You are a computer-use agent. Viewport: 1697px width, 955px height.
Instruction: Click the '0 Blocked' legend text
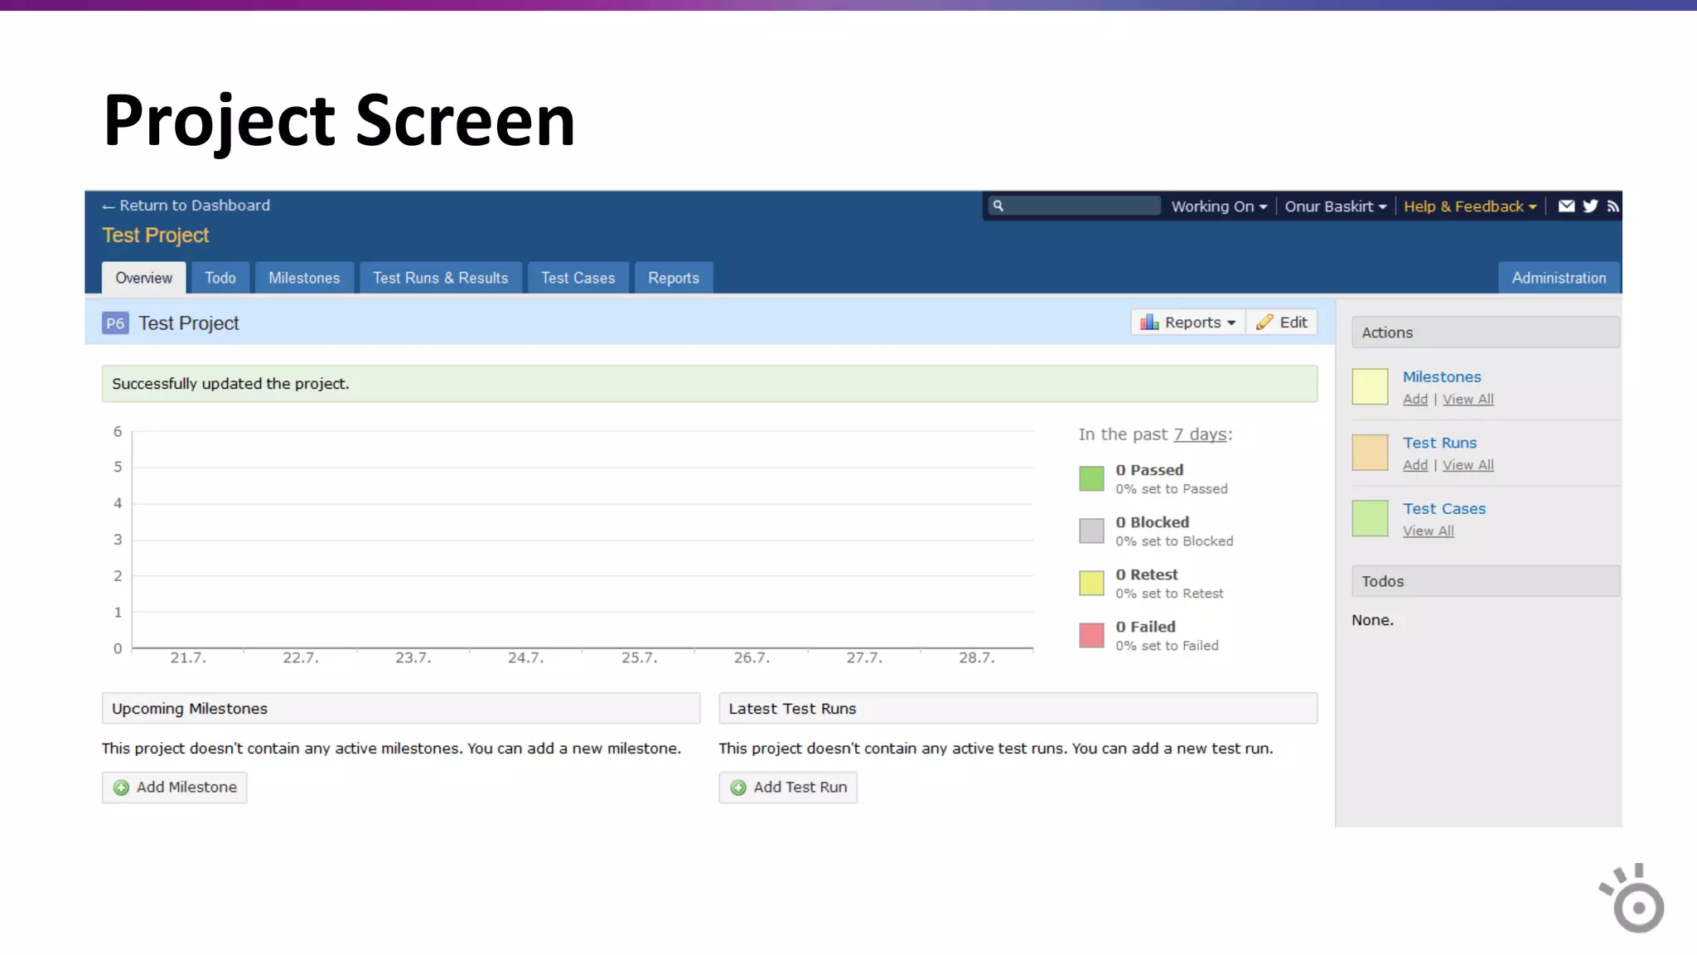[x=1152, y=522]
